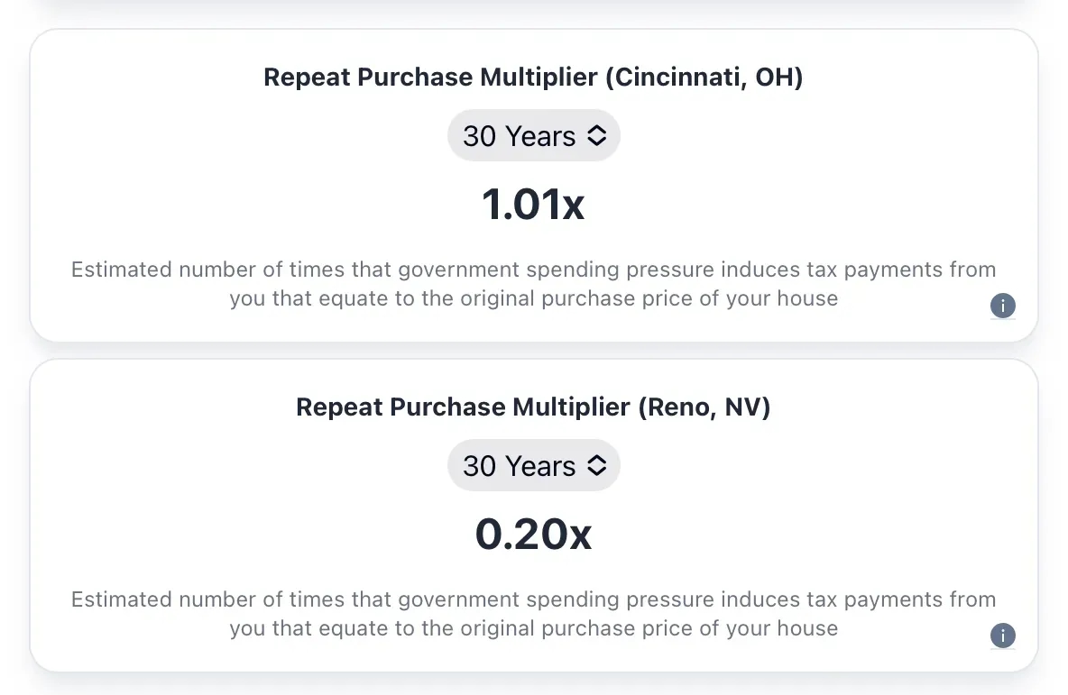Screen dimensions: 1068x695
Task: Click the description text below the 0.20x value
Action: point(533,613)
